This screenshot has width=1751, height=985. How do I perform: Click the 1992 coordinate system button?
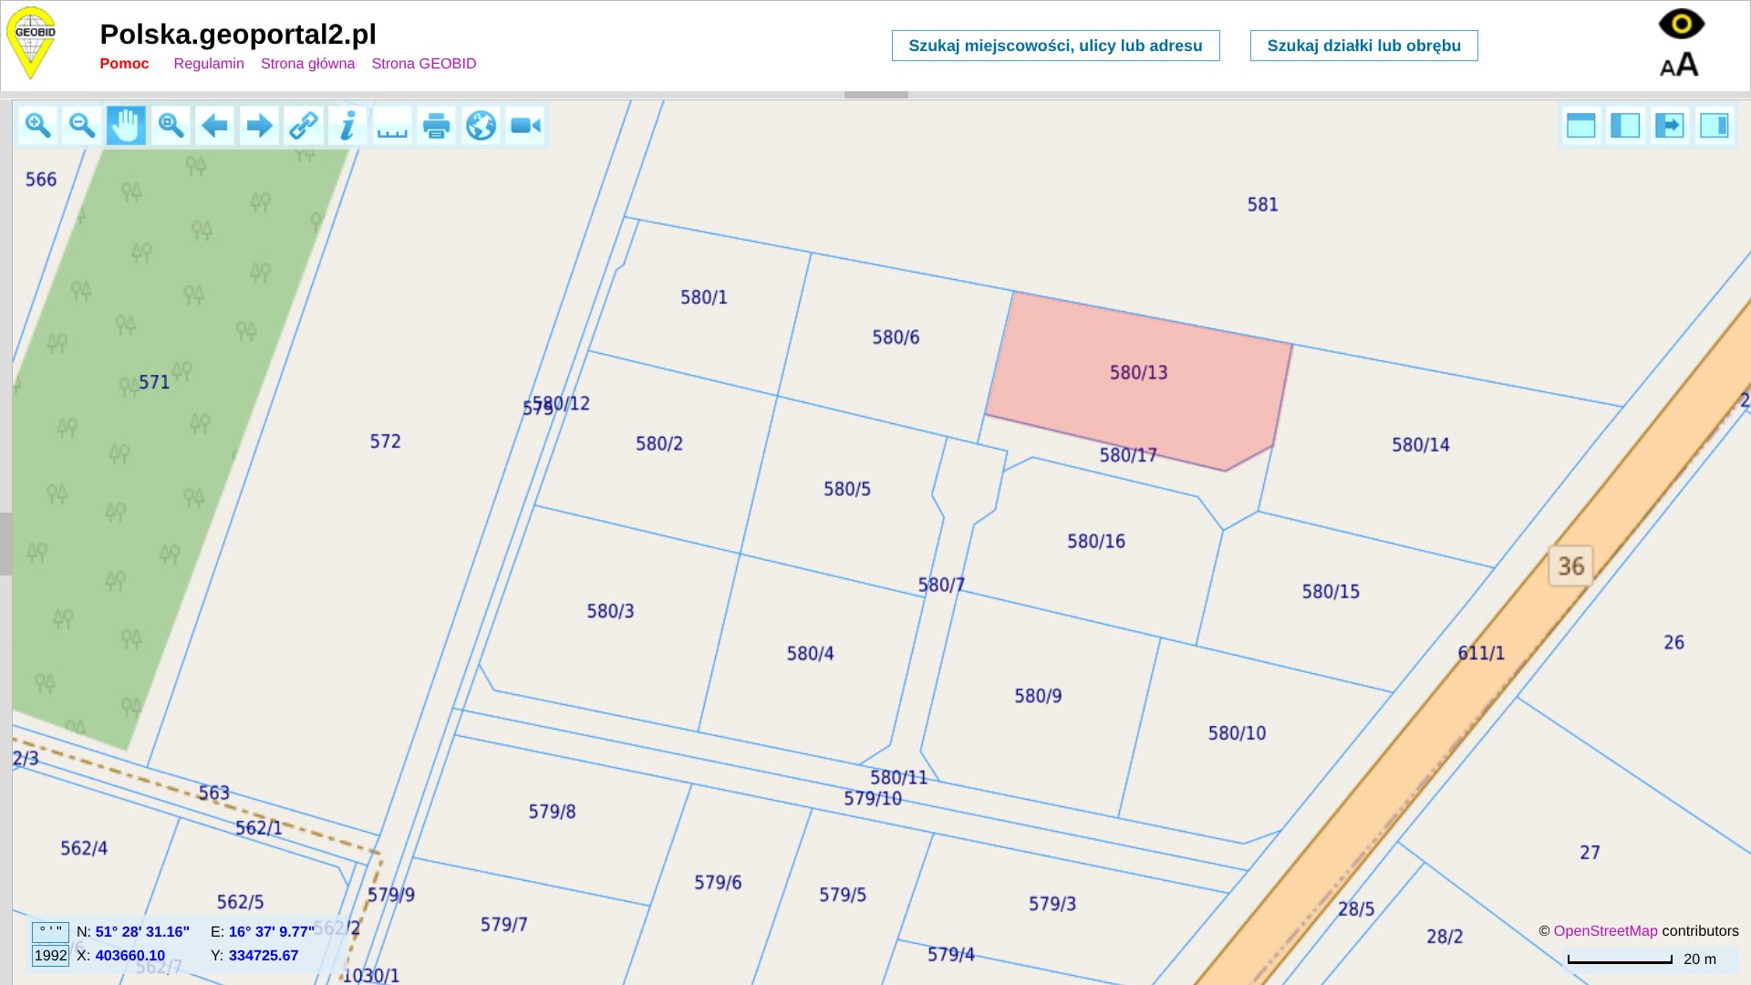[x=50, y=956]
